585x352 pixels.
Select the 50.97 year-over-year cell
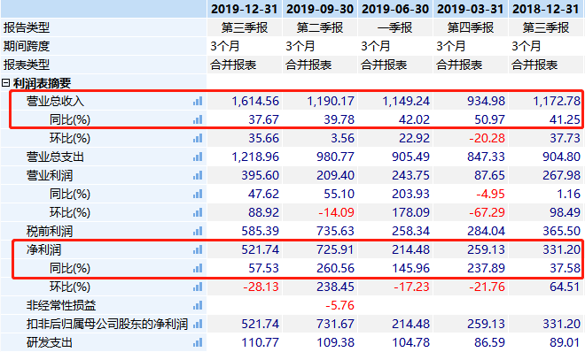pyautogui.click(x=489, y=119)
